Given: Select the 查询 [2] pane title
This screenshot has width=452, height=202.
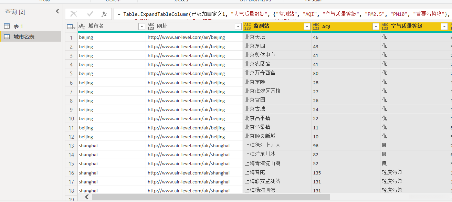Looking at the screenshot, I should [x=15, y=12].
